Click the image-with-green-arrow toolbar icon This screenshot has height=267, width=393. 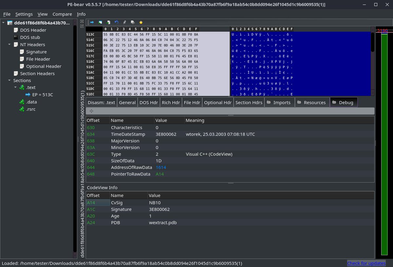[101, 22]
